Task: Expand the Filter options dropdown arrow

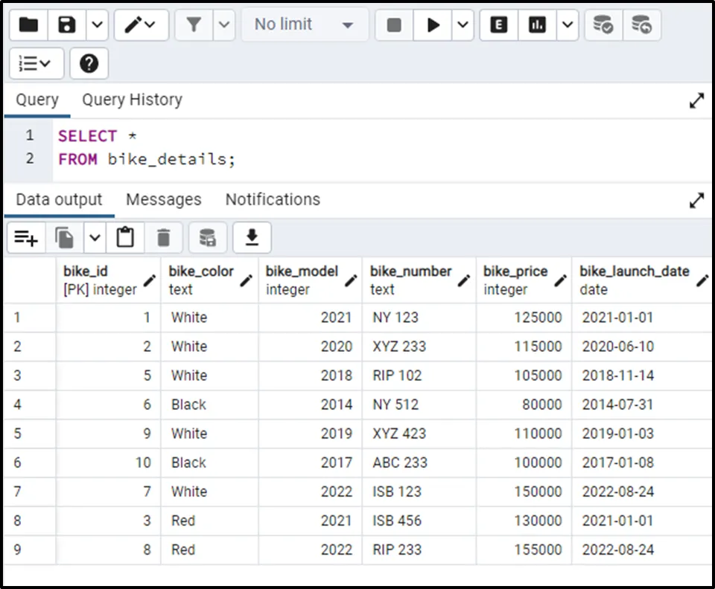Action: click(224, 25)
